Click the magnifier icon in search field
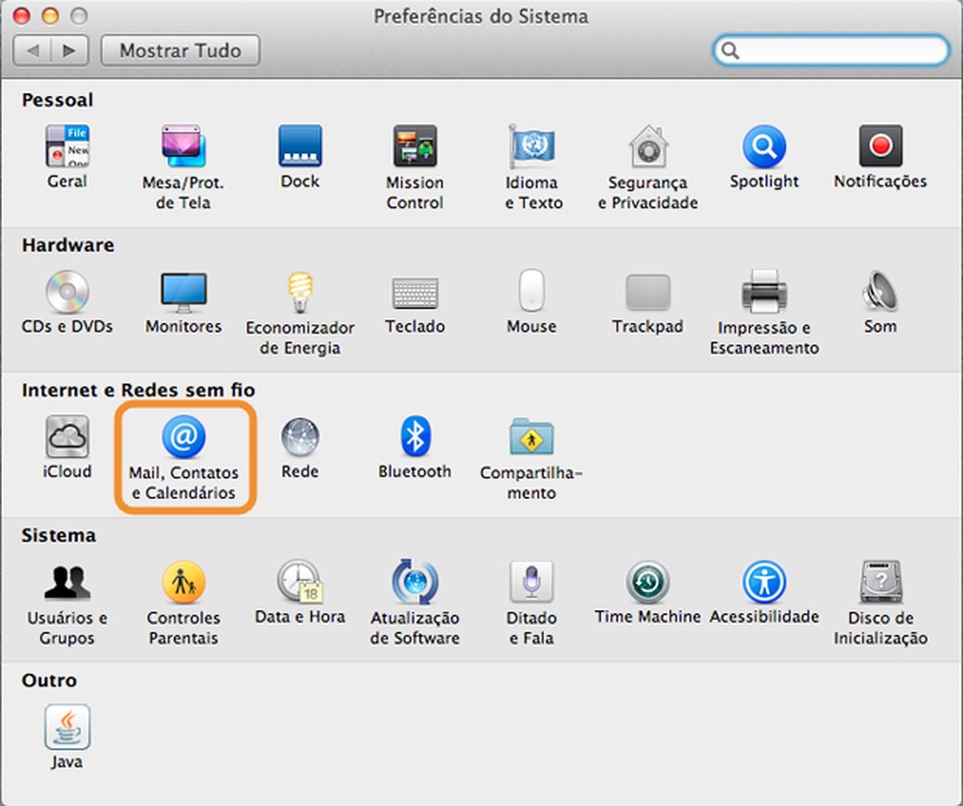 tap(730, 50)
